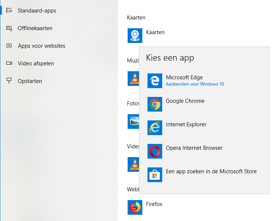Click the 'Aanbevolen voor Windows 10' text
274x221 pixels.
coord(195,84)
